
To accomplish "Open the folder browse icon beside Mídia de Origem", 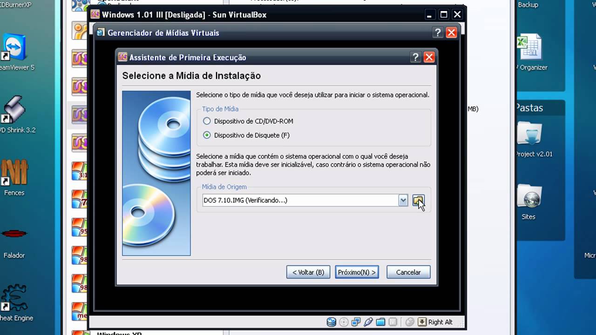I will (418, 201).
